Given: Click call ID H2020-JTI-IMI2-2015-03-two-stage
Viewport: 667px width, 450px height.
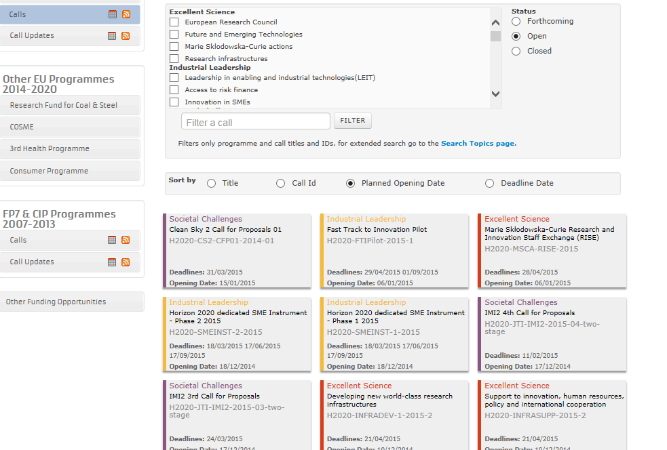Looking at the screenshot, I should [x=227, y=411].
